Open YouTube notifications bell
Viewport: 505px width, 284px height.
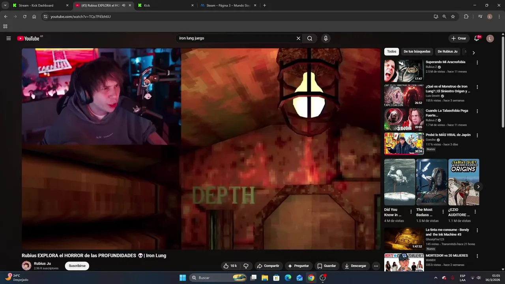pos(477,38)
